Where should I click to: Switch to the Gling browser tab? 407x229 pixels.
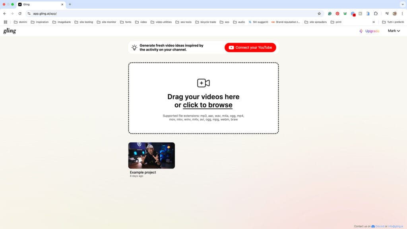tap(40, 4)
